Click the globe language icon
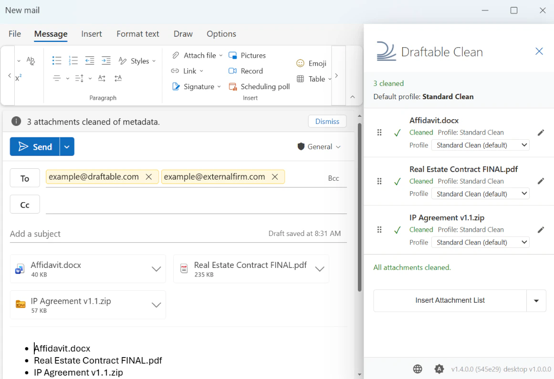The width and height of the screenshot is (554, 379). [x=418, y=369]
